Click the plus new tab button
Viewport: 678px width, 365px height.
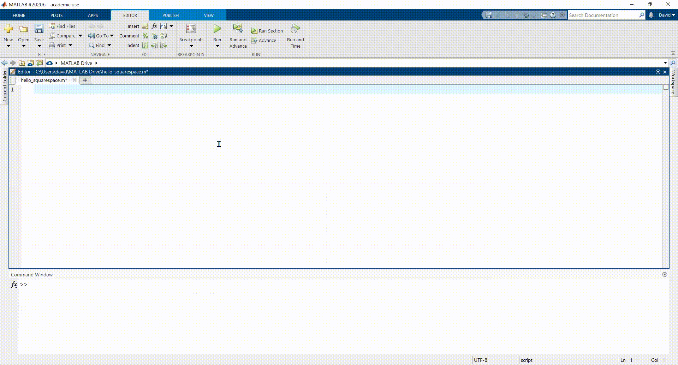click(85, 80)
